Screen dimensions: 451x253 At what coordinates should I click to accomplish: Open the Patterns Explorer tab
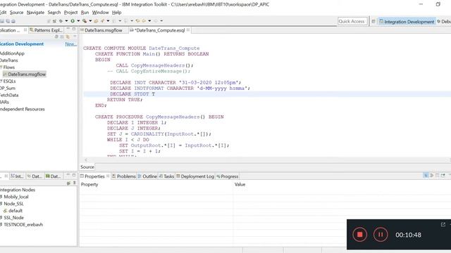click(x=46, y=30)
